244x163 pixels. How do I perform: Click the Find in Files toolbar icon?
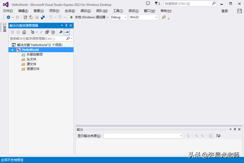click(164, 17)
